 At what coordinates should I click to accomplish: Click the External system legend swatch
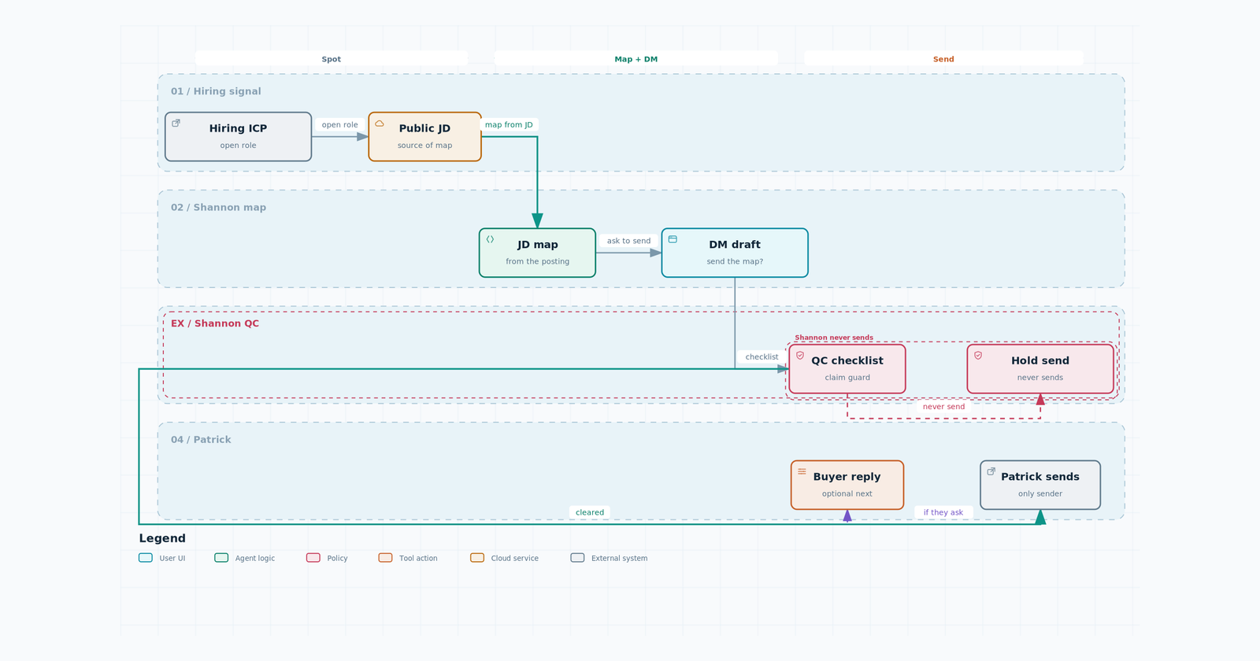[x=578, y=558]
